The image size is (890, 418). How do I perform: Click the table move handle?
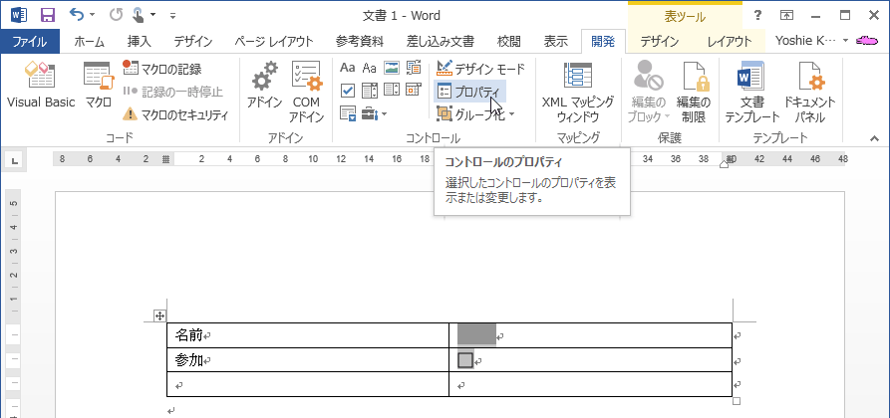click(159, 315)
